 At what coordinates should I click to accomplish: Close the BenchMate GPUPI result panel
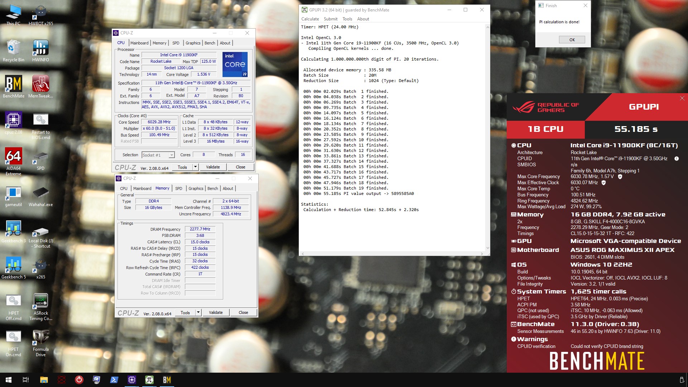click(682, 98)
